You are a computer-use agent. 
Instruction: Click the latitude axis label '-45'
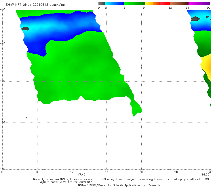coord(3,43)
